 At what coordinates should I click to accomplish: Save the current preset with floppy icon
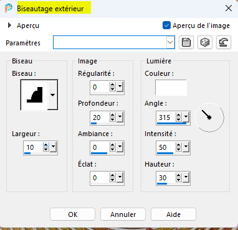(186, 42)
